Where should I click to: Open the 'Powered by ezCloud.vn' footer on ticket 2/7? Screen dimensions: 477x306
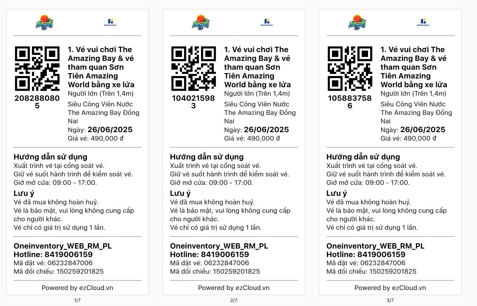[234, 288]
